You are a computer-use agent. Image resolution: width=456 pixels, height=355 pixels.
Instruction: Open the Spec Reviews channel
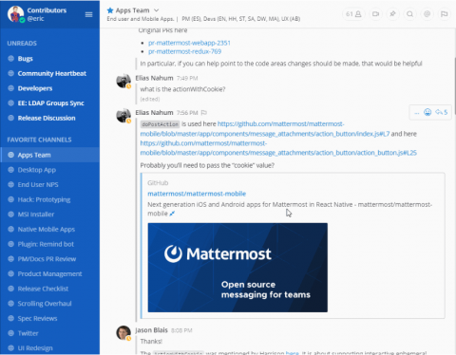click(49, 319)
